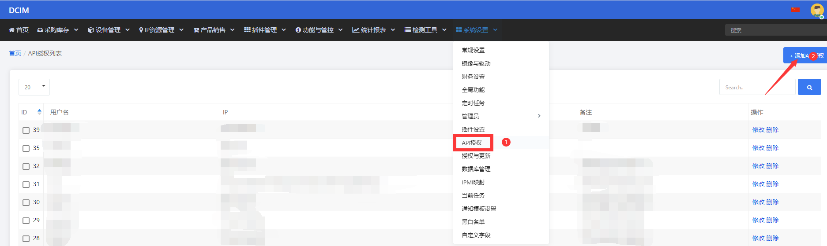This screenshot has height=246, width=827.
Task: Click the China flag language icon
Action: tap(795, 10)
